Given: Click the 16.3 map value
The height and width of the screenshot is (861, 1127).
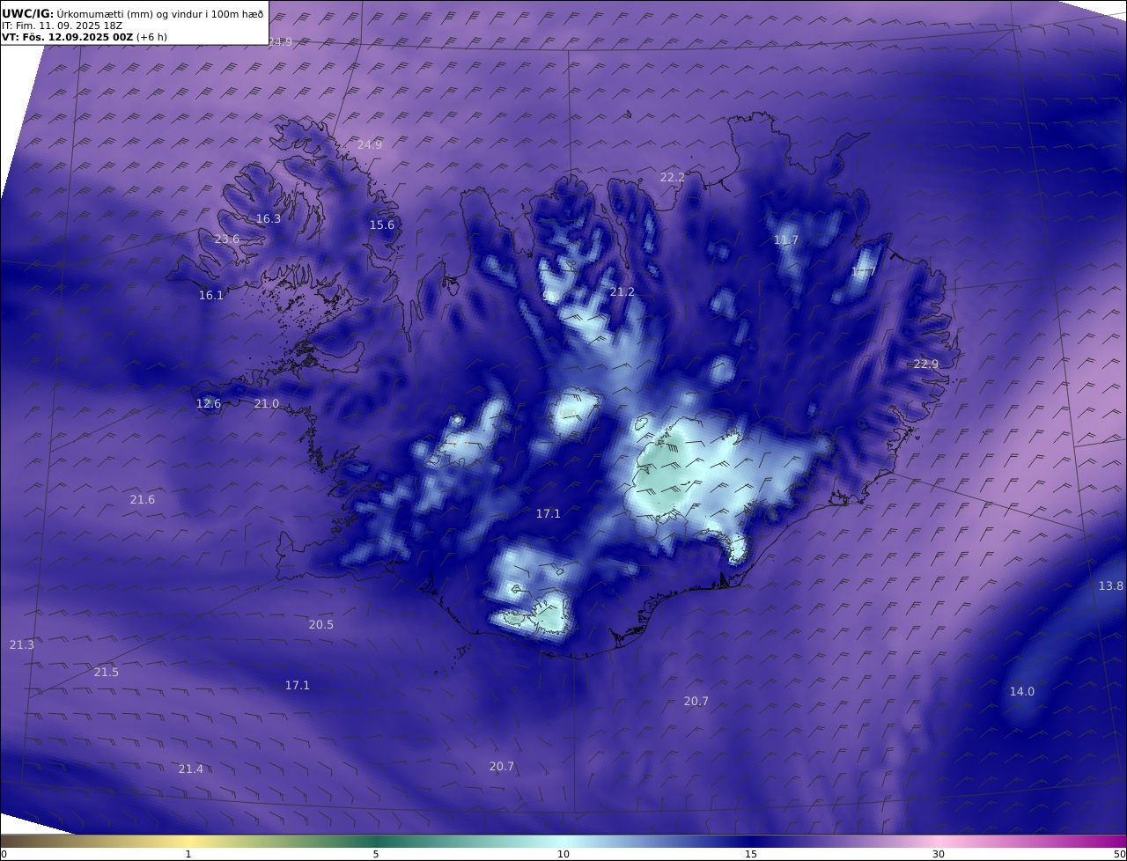Looking at the screenshot, I should coord(269,218).
